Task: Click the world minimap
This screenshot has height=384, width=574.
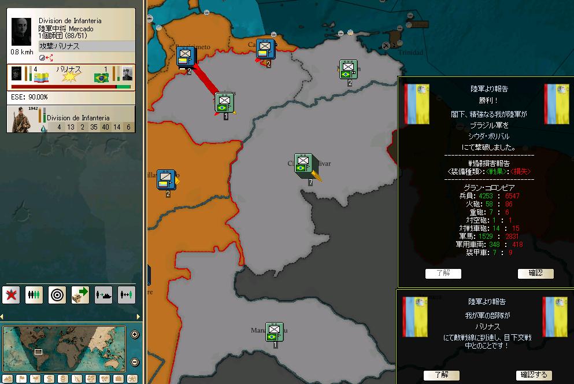Action: coord(64,349)
